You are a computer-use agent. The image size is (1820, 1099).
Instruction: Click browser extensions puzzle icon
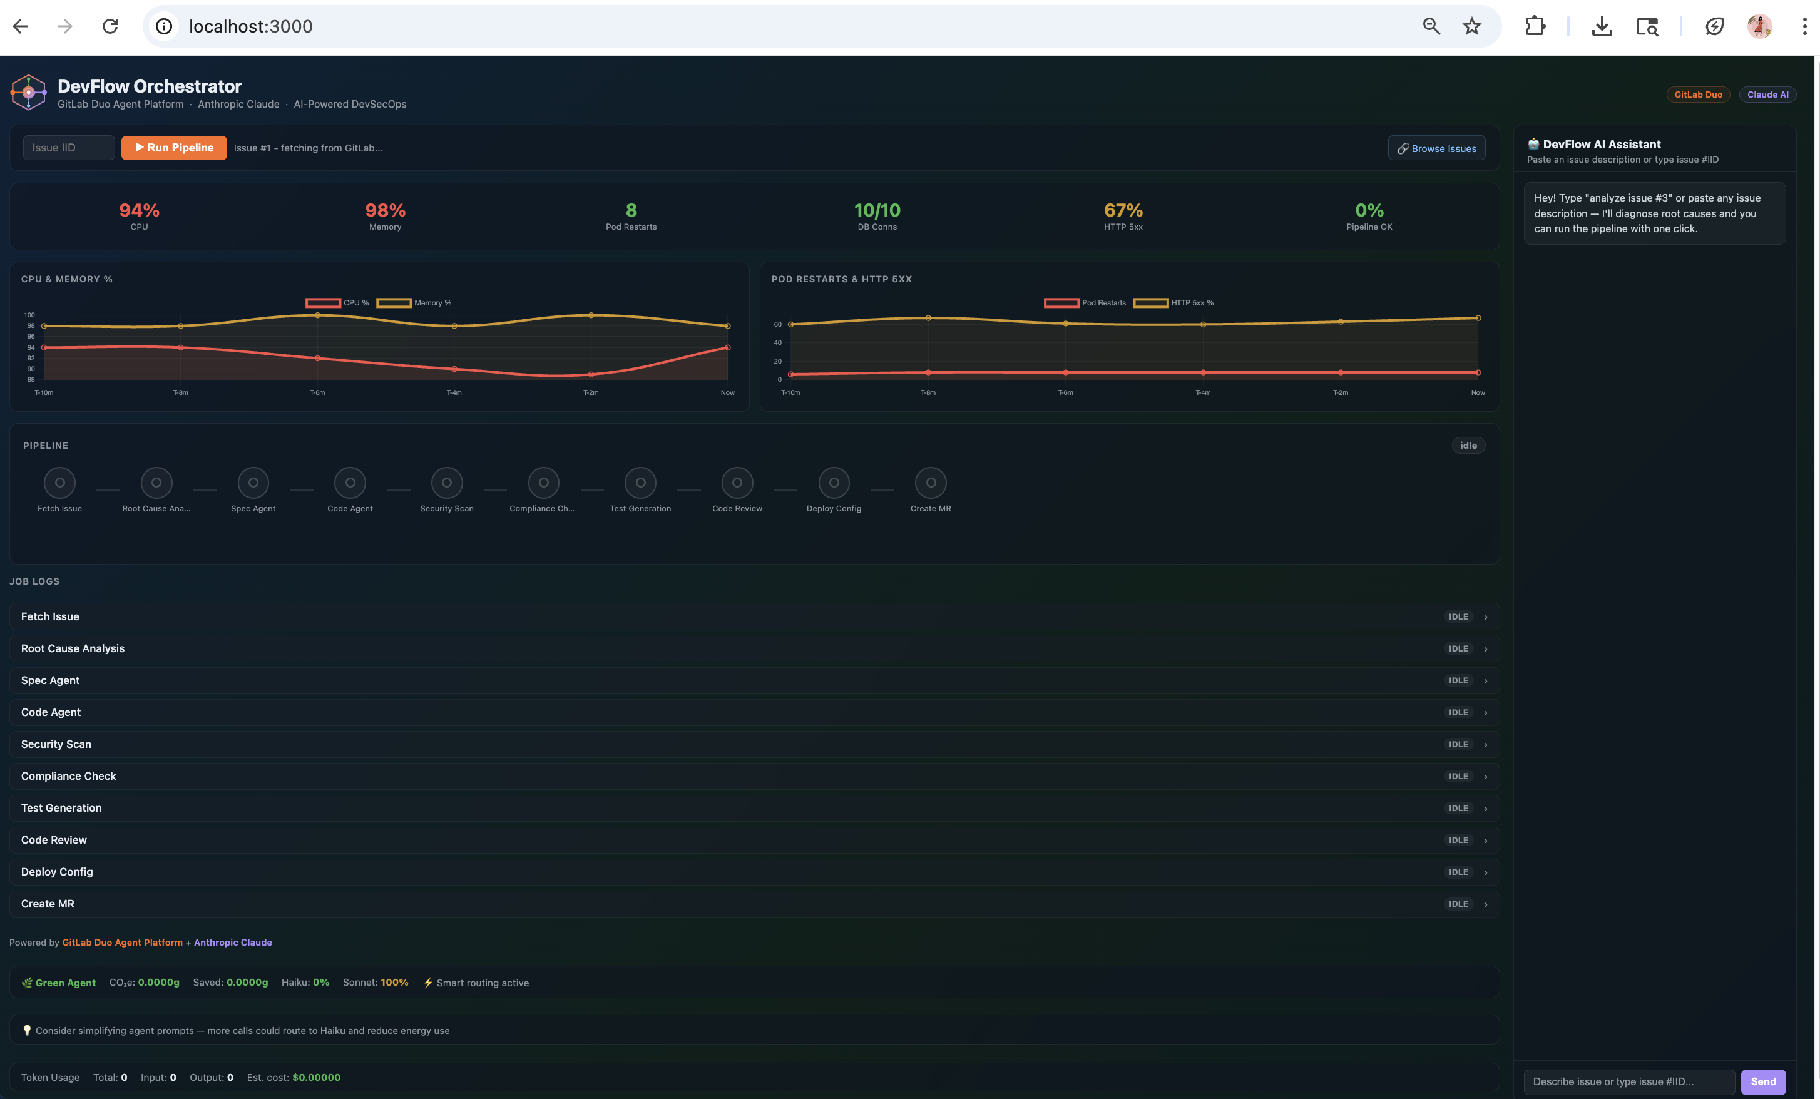click(x=1535, y=26)
